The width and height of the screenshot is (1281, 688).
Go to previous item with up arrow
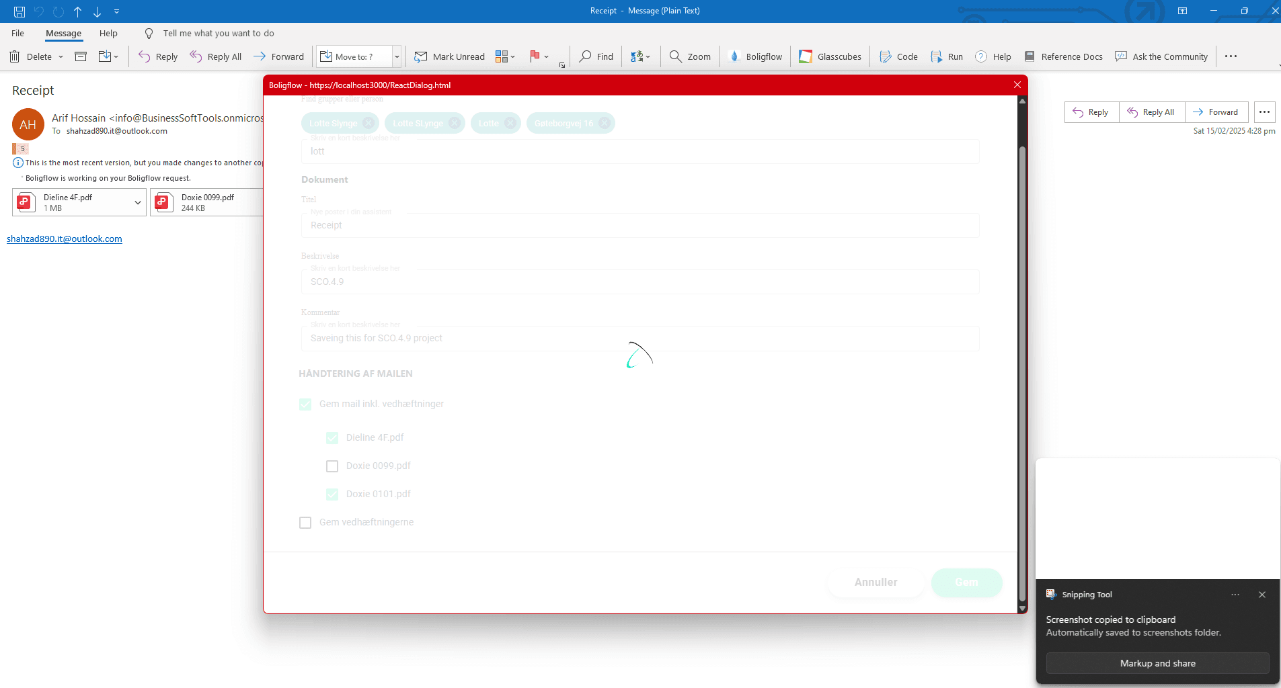pyautogui.click(x=78, y=11)
